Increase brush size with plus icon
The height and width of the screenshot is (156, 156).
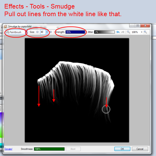click(x=51, y=32)
